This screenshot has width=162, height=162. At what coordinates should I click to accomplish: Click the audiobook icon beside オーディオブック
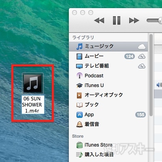(x=79, y=95)
